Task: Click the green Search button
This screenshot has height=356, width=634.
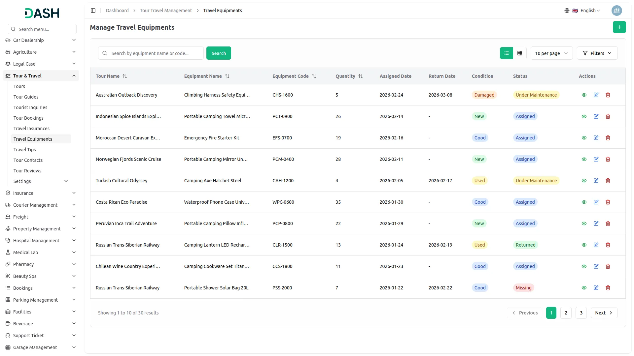Action: [219, 53]
